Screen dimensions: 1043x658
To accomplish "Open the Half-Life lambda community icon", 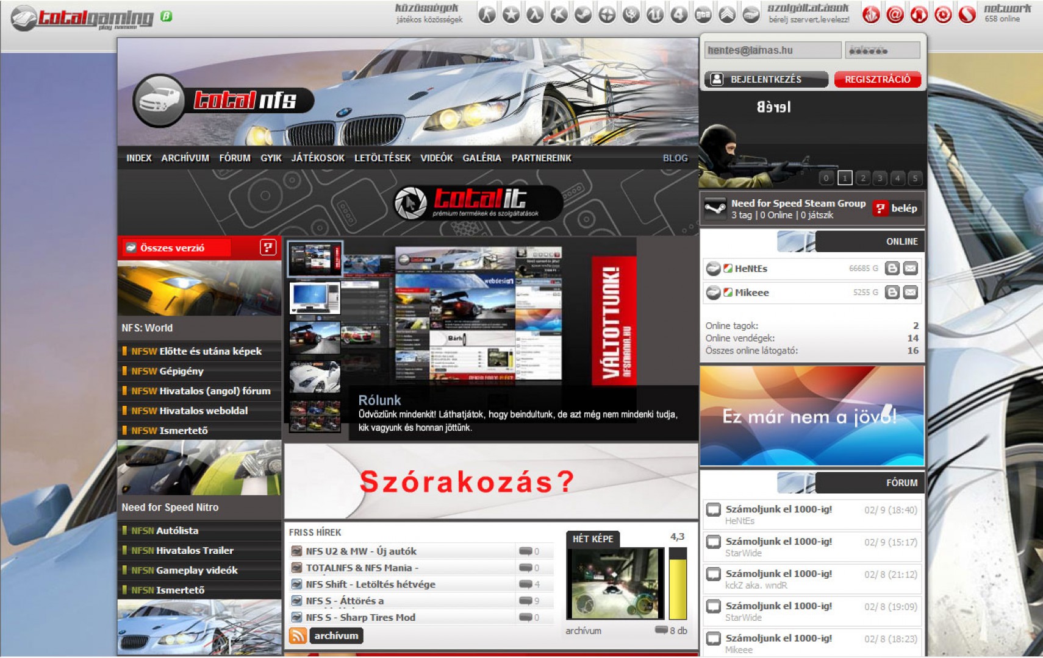I will pos(535,14).
